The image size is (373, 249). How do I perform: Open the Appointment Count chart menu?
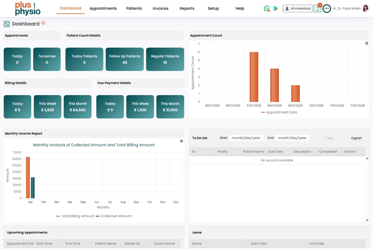pyautogui.click(x=367, y=43)
